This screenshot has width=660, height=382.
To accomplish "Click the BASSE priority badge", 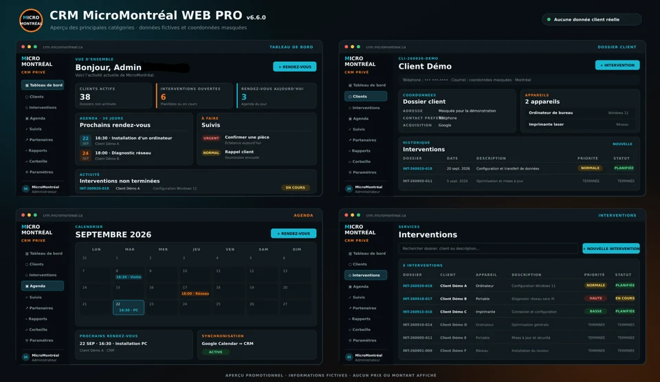I will [x=595, y=311].
